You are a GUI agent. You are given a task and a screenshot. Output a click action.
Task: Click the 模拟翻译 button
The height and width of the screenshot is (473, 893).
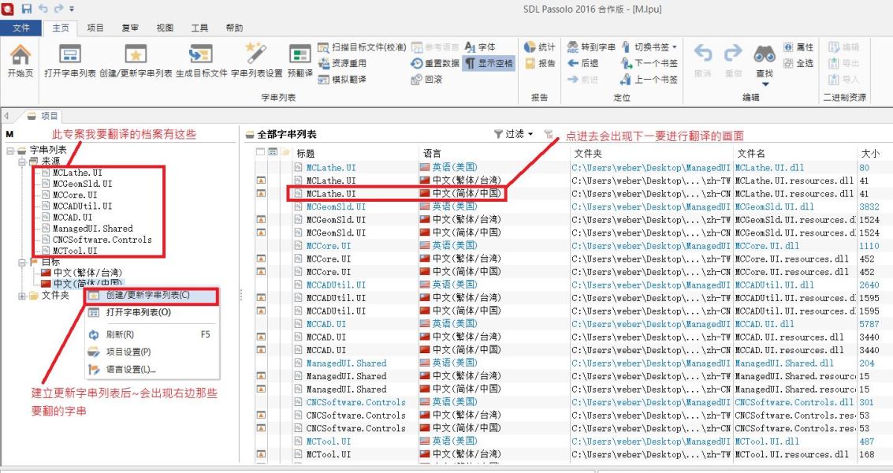pyautogui.click(x=342, y=79)
